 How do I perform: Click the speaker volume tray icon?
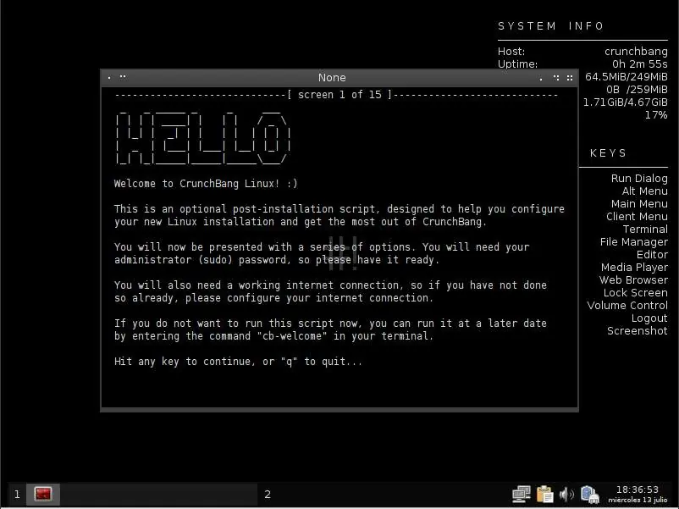pyautogui.click(x=566, y=494)
